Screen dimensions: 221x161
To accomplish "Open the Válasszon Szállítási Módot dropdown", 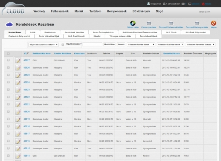I will tap(171, 45).
